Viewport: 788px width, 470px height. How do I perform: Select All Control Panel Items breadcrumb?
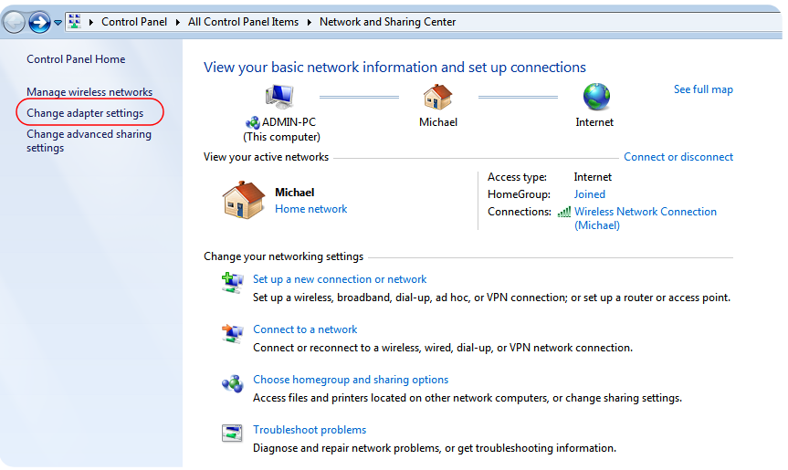pyautogui.click(x=243, y=22)
